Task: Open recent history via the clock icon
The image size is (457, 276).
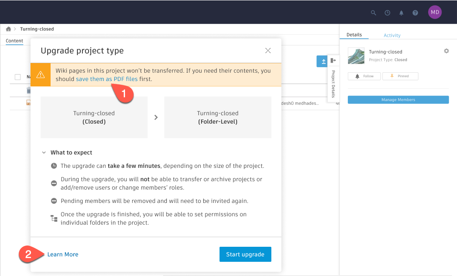Action: coord(387,13)
